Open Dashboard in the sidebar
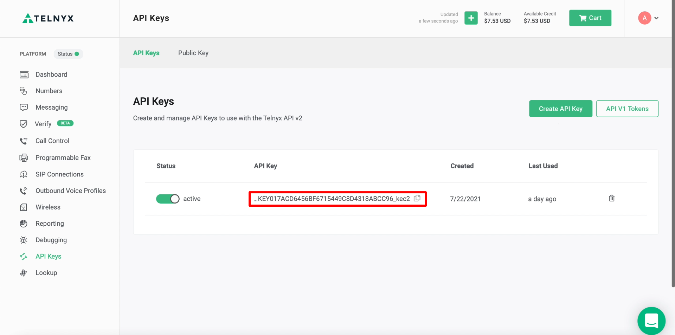The image size is (675, 335). (51, 75)
